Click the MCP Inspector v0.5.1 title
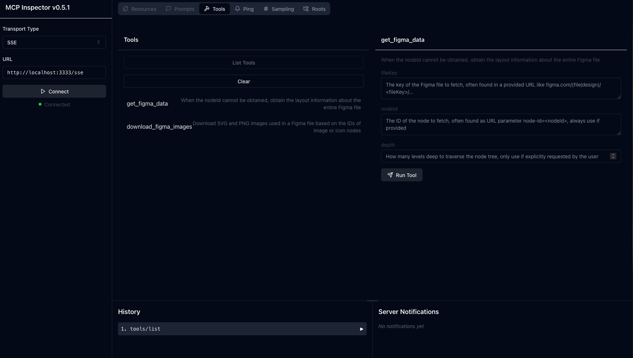Image resolution: width=633 pixels, height=358 pixels. [38, 8]
